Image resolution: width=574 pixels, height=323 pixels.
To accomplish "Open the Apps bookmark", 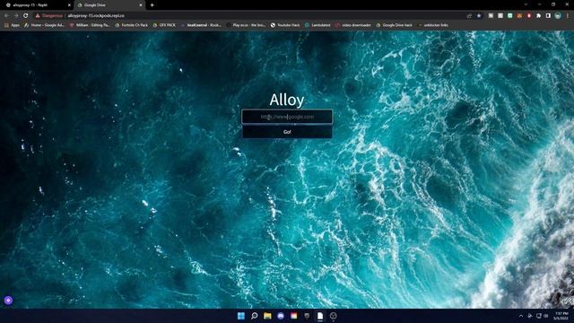I will 12,25.
